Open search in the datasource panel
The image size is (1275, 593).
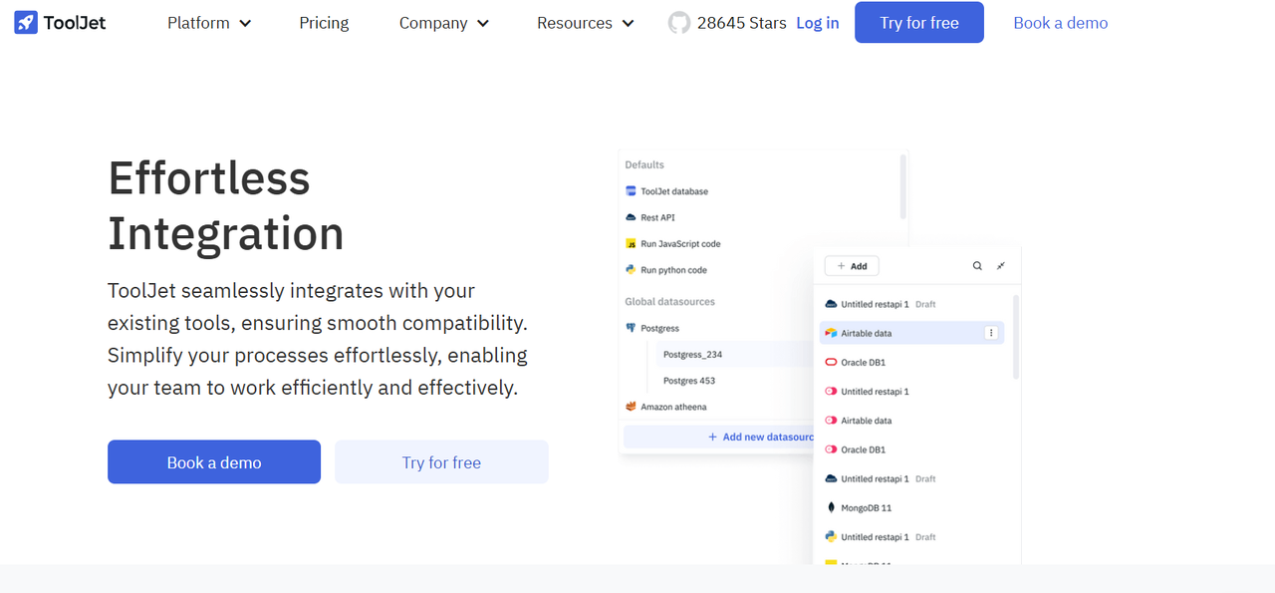coord(977,265)
